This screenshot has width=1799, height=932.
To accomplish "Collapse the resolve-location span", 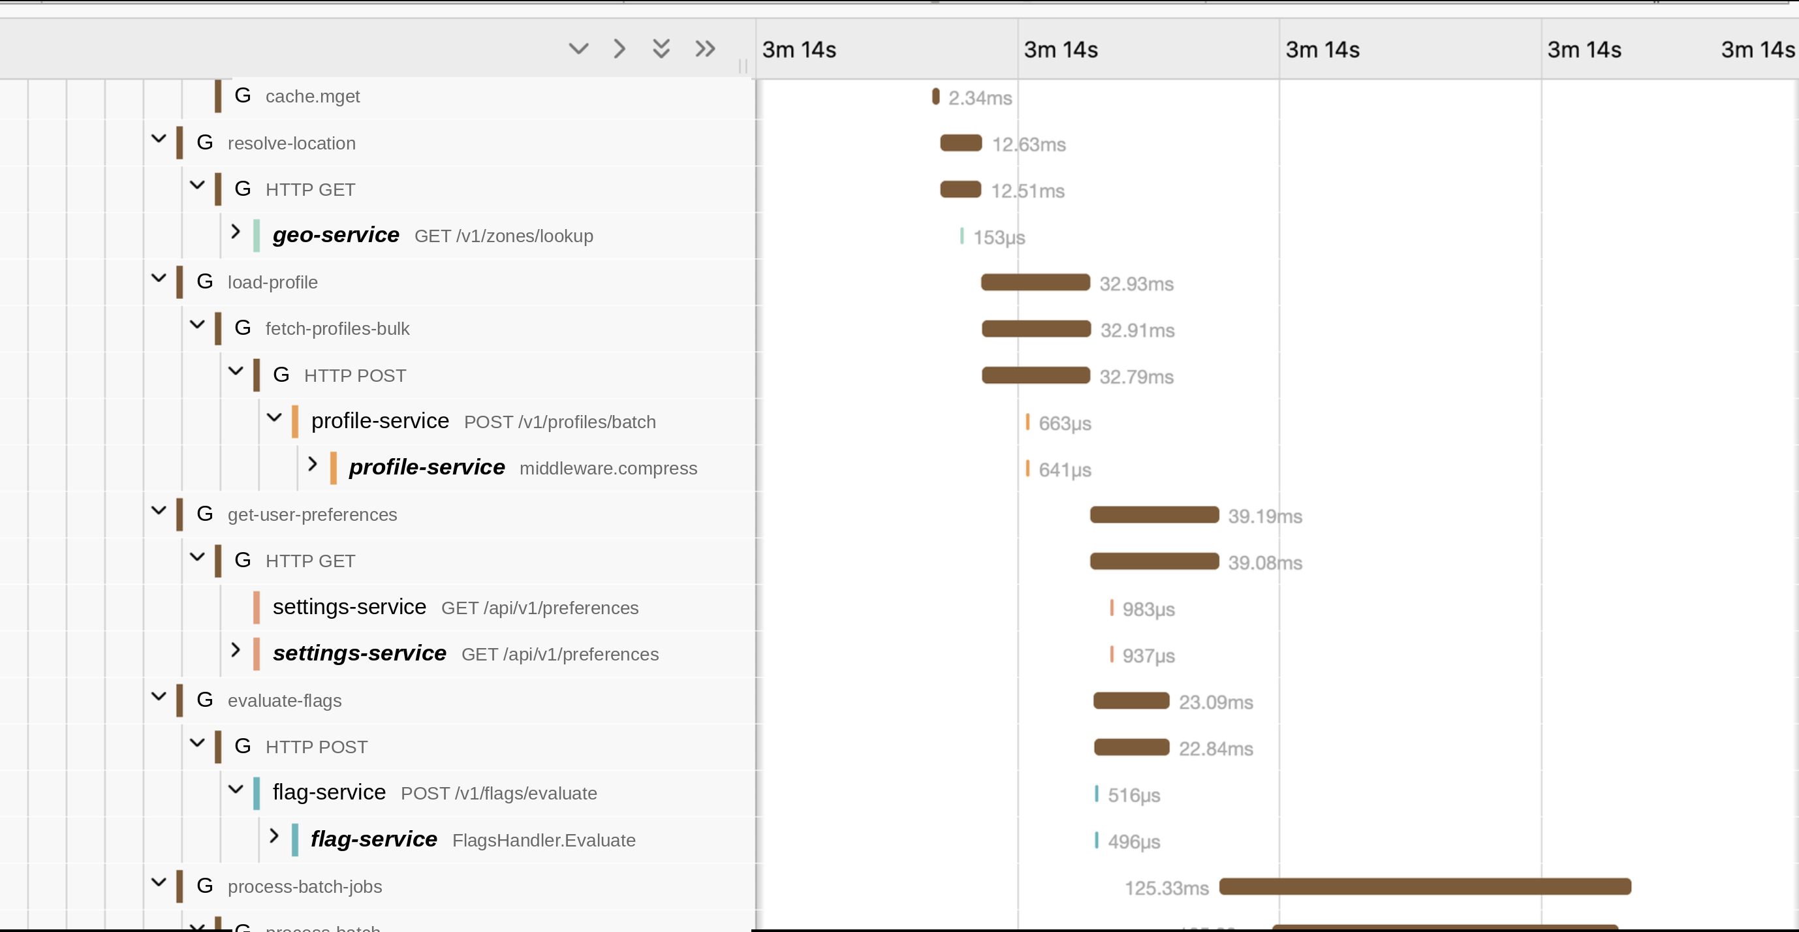I will [159, 140].
